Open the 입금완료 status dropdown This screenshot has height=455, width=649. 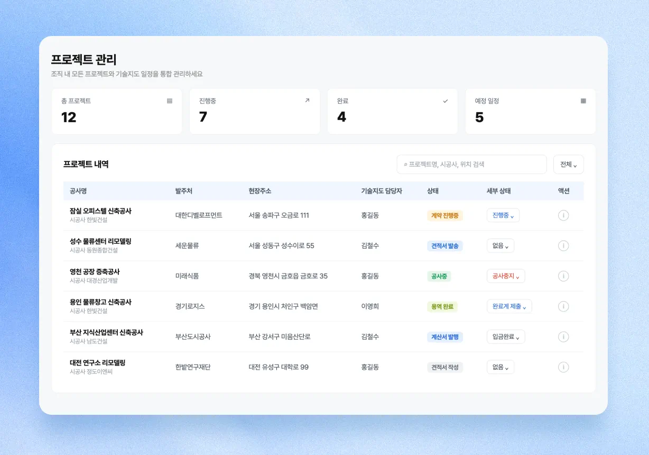point(506,337)
